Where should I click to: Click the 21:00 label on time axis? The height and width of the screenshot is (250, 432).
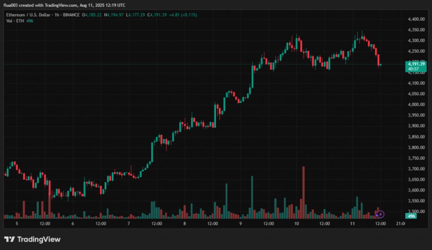(400, 224)
